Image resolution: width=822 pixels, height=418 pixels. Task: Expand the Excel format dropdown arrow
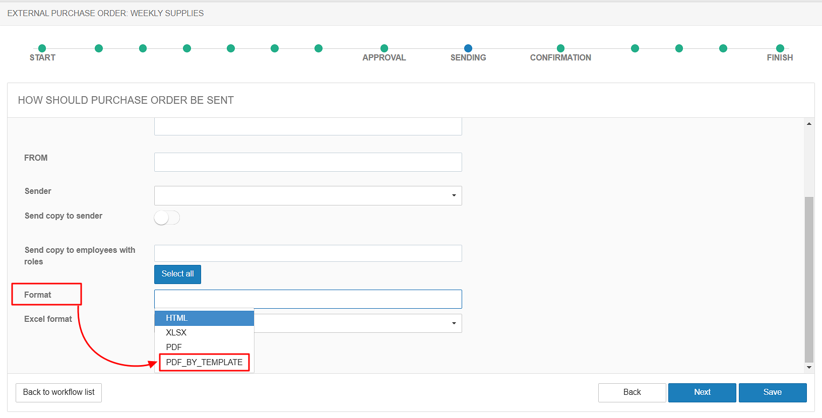point(454,323)
